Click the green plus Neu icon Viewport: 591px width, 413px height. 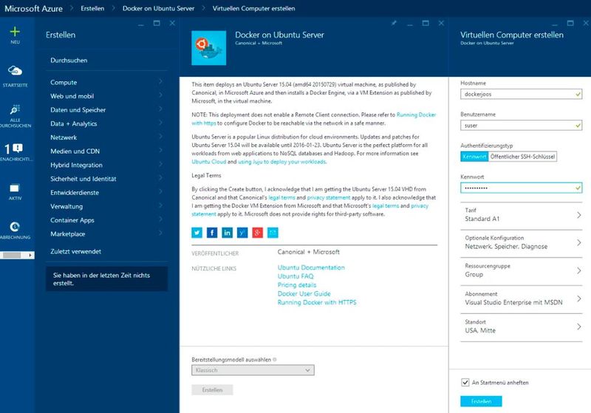click(15, 32)
